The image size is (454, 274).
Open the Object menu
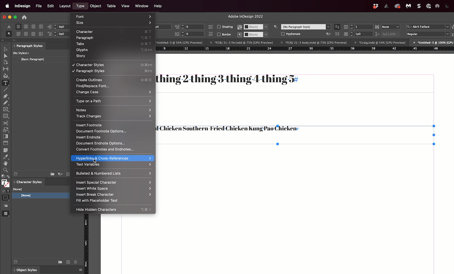click(x=95, y=6)
